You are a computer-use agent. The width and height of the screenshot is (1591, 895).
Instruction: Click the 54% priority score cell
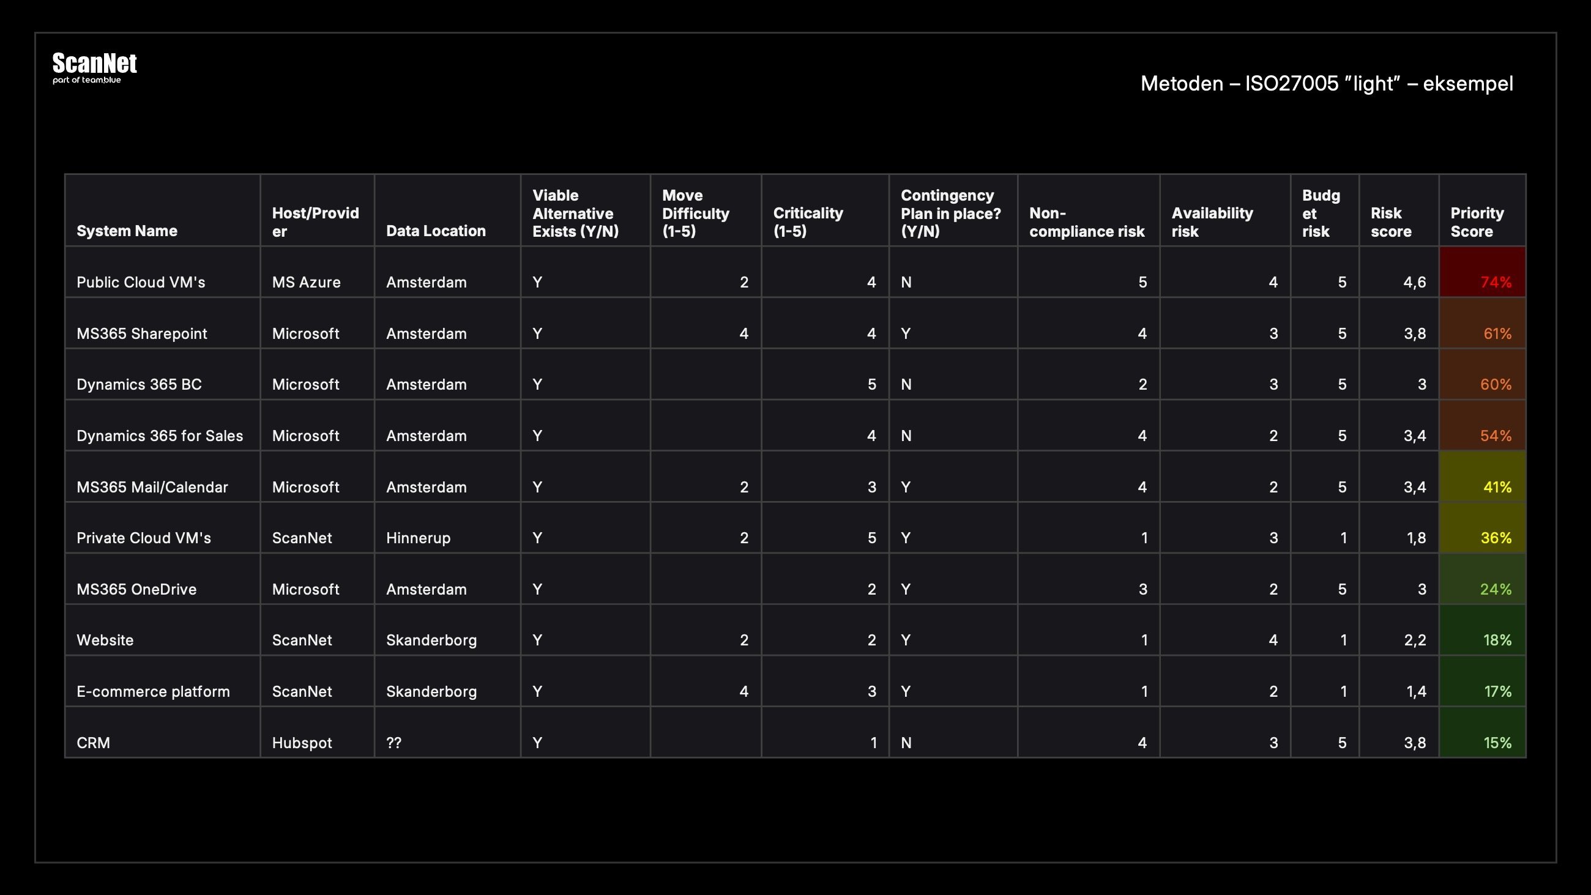[x=1482, y=426]
